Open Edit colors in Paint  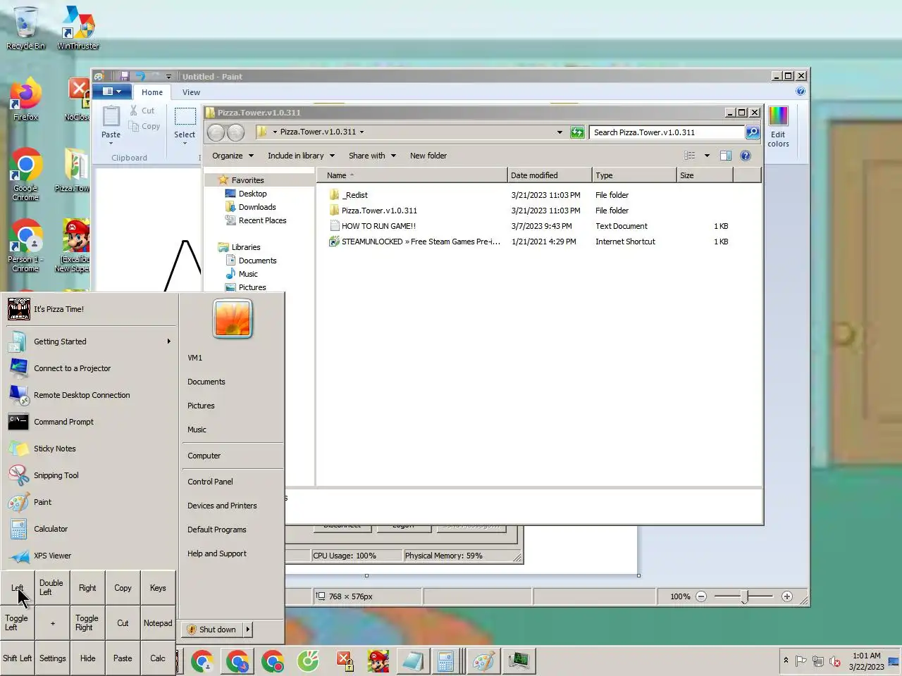tap(778, 127)
